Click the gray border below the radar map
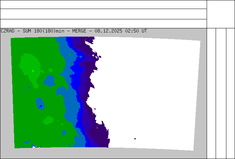Image resolution: width=235 pixels, height=159 pixels. tap(104, 154)
